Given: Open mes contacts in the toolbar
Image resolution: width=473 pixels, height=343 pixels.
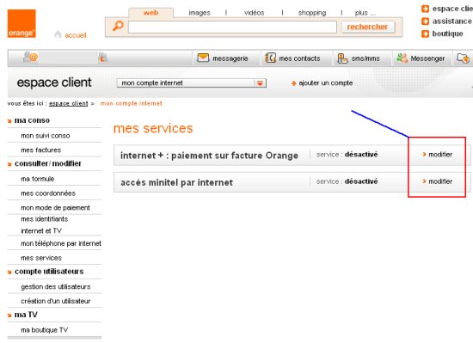Looking at the screenshot, I should [299, 58].
